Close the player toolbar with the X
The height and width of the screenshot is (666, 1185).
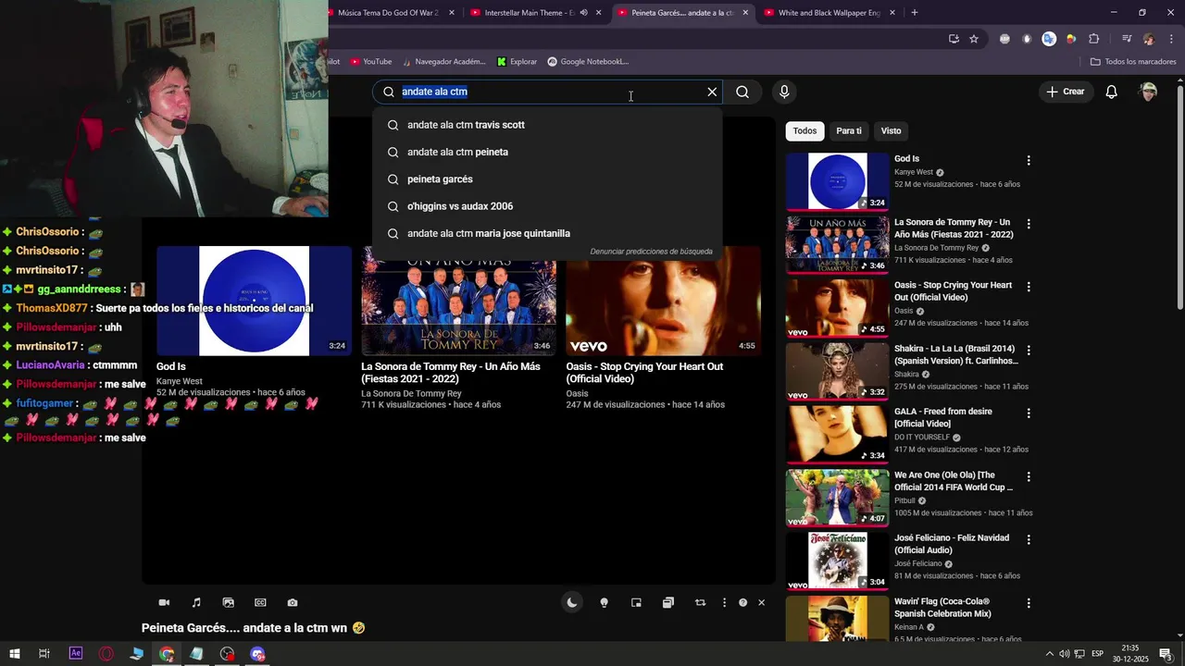[761, 603]
